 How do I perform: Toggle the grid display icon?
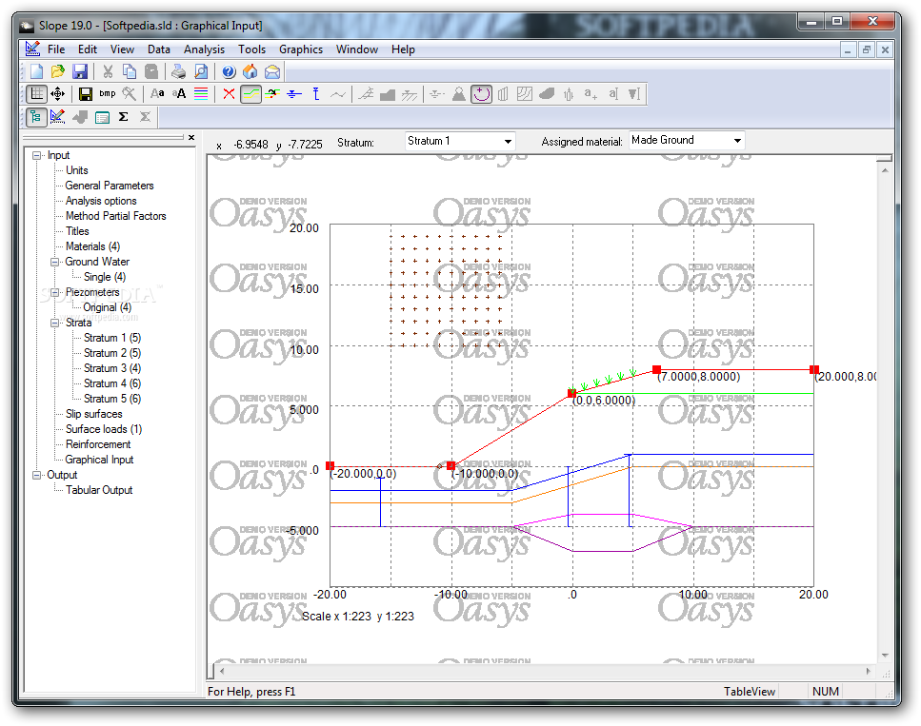36,94
